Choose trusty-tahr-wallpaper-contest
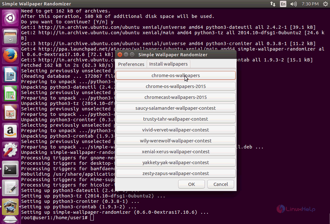 (176, 119)
